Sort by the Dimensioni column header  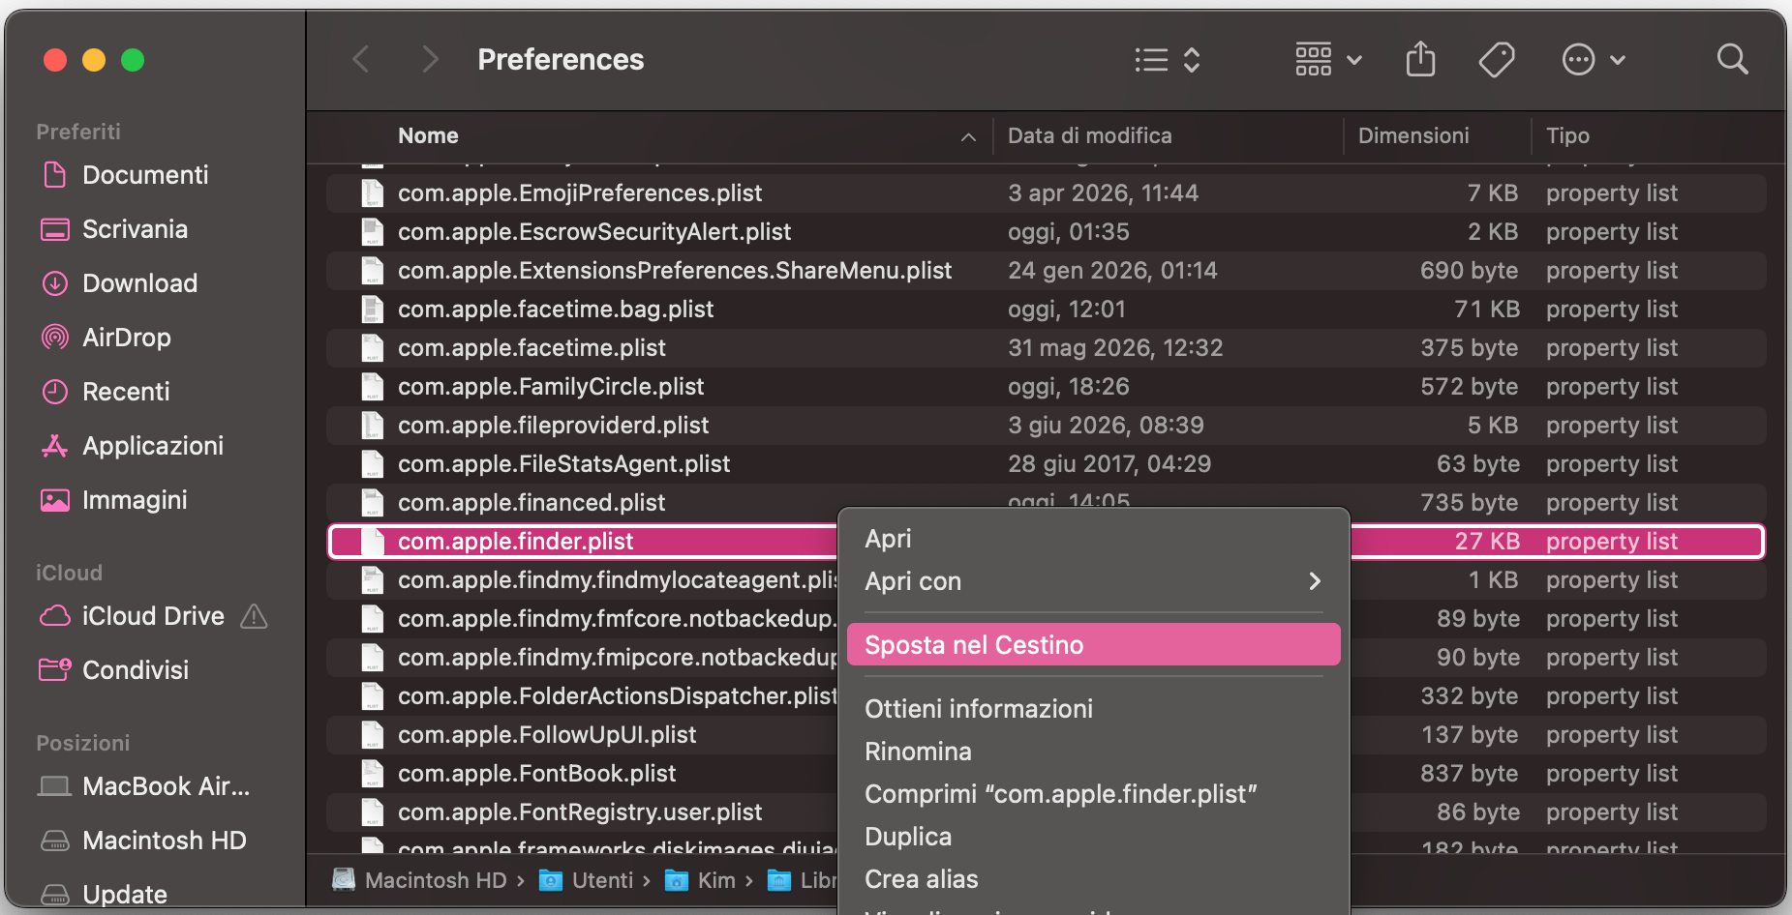coord(1413,135)
